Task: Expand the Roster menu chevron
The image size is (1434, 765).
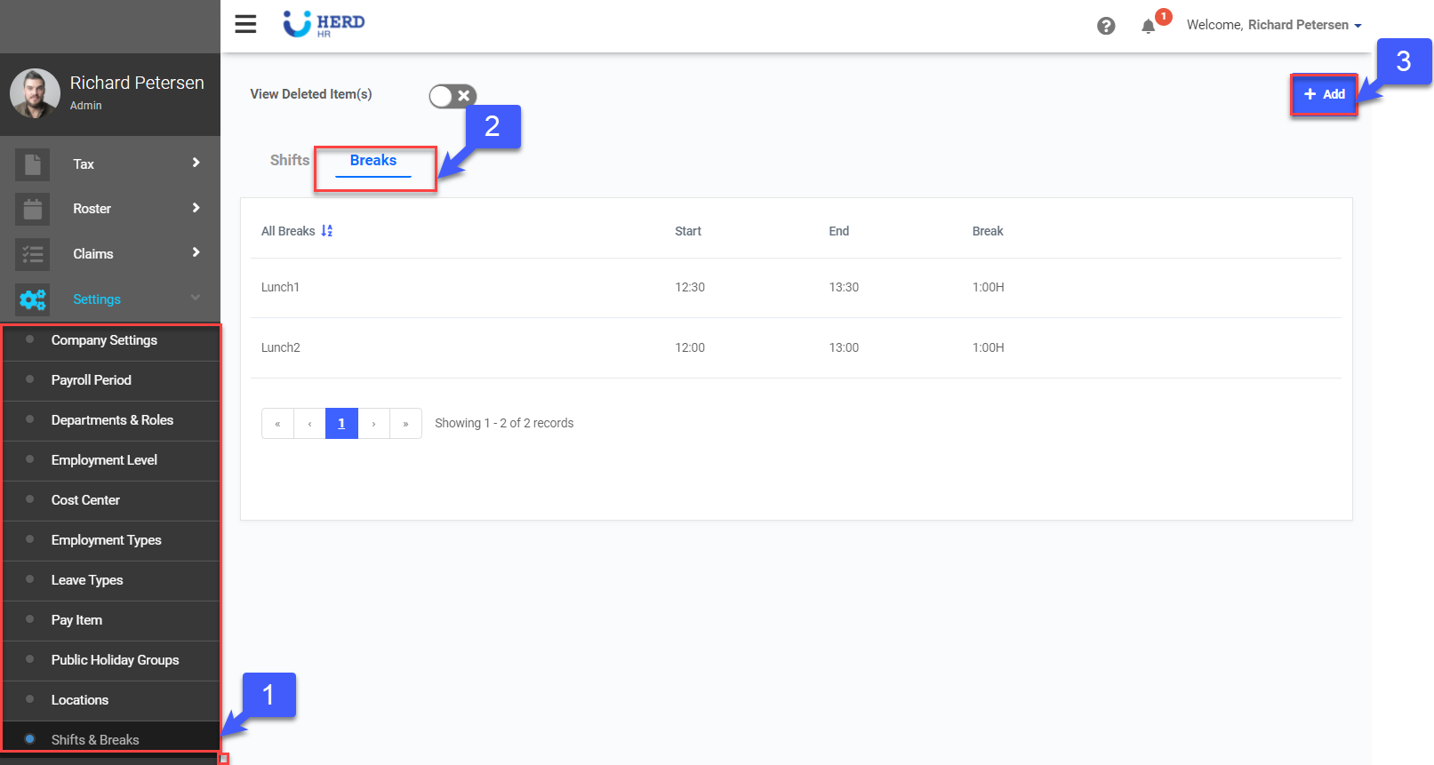Action: point(196,208)
